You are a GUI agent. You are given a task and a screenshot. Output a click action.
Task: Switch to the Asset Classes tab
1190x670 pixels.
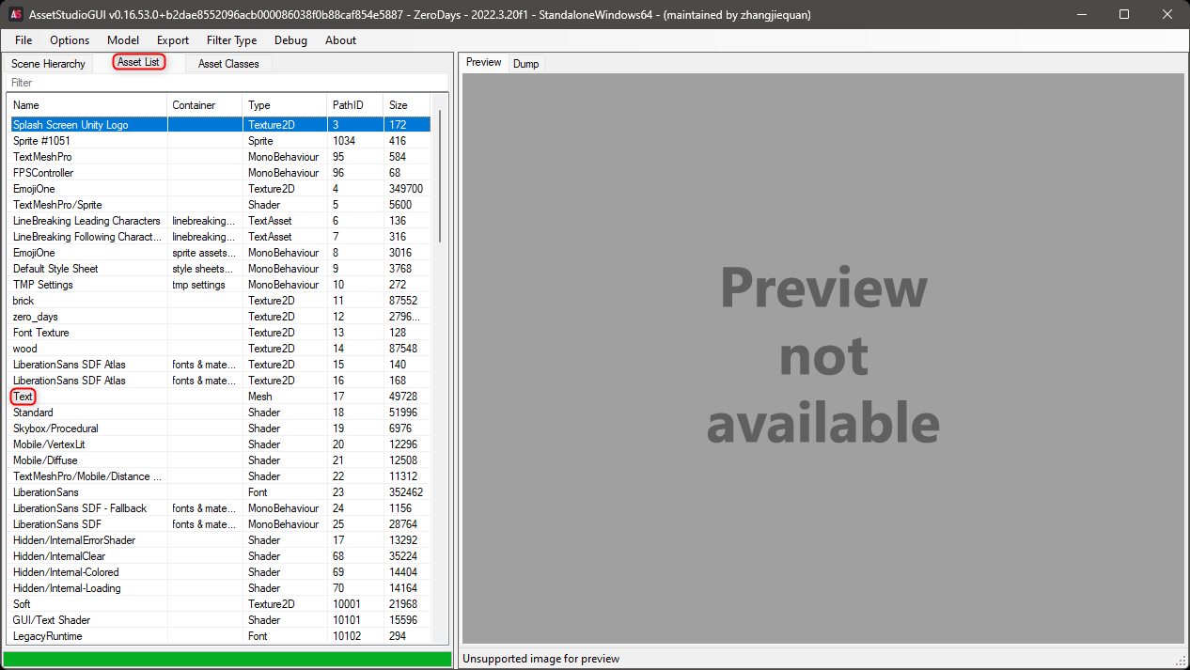pyautogui.click(x=227, y=63)
